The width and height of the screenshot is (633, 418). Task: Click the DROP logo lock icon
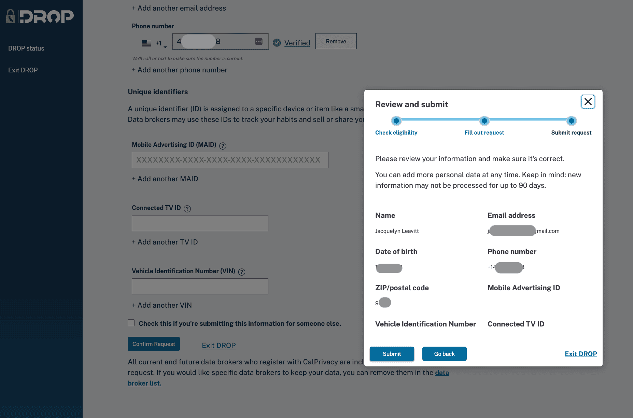coord(11,16)
